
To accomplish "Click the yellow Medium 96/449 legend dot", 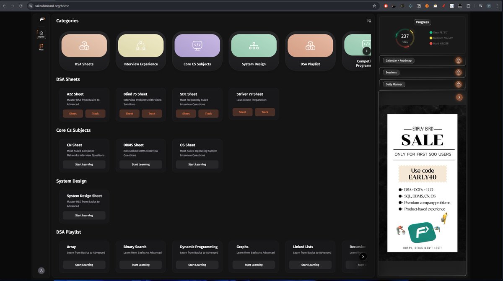I will (431, 38).
